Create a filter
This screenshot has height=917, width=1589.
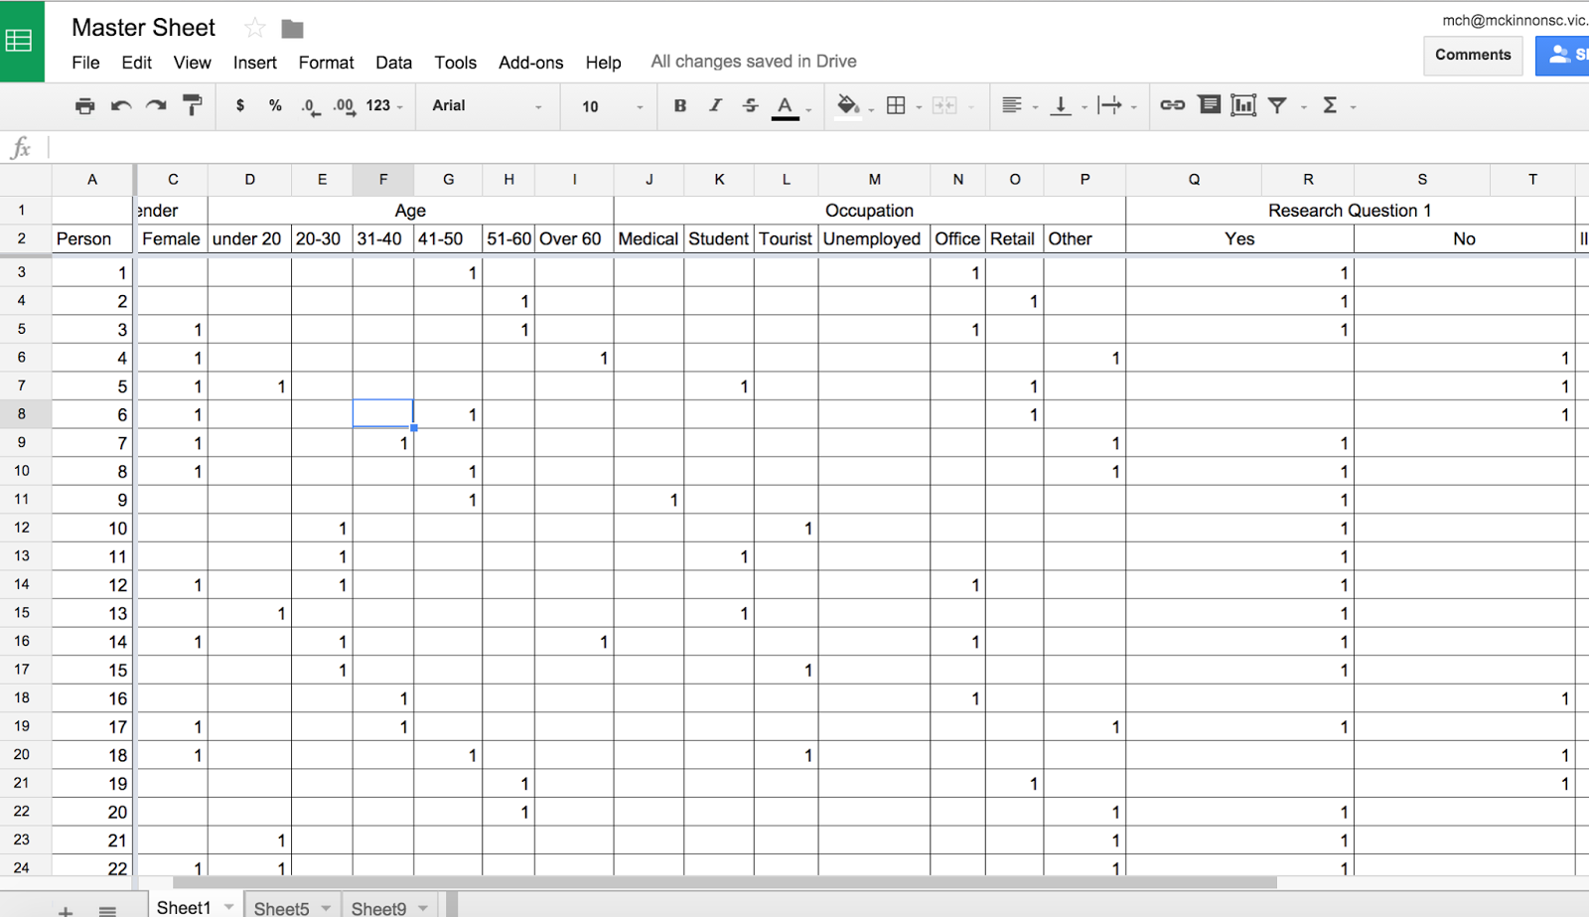1277,105
